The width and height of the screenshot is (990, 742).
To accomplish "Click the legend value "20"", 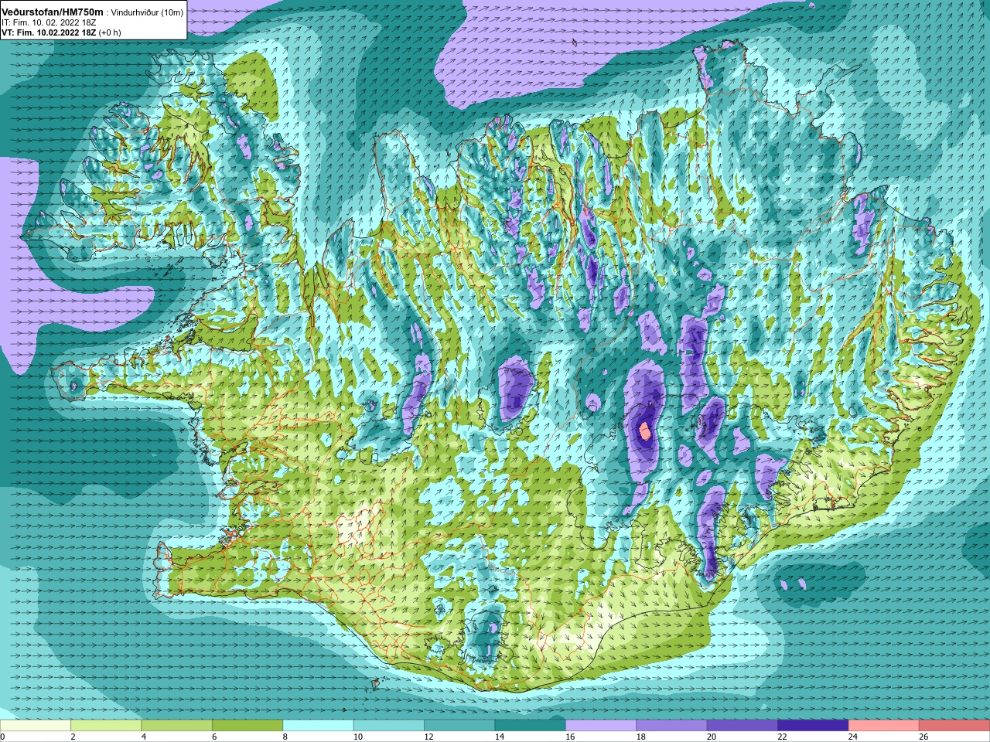I will pos(712,737).
